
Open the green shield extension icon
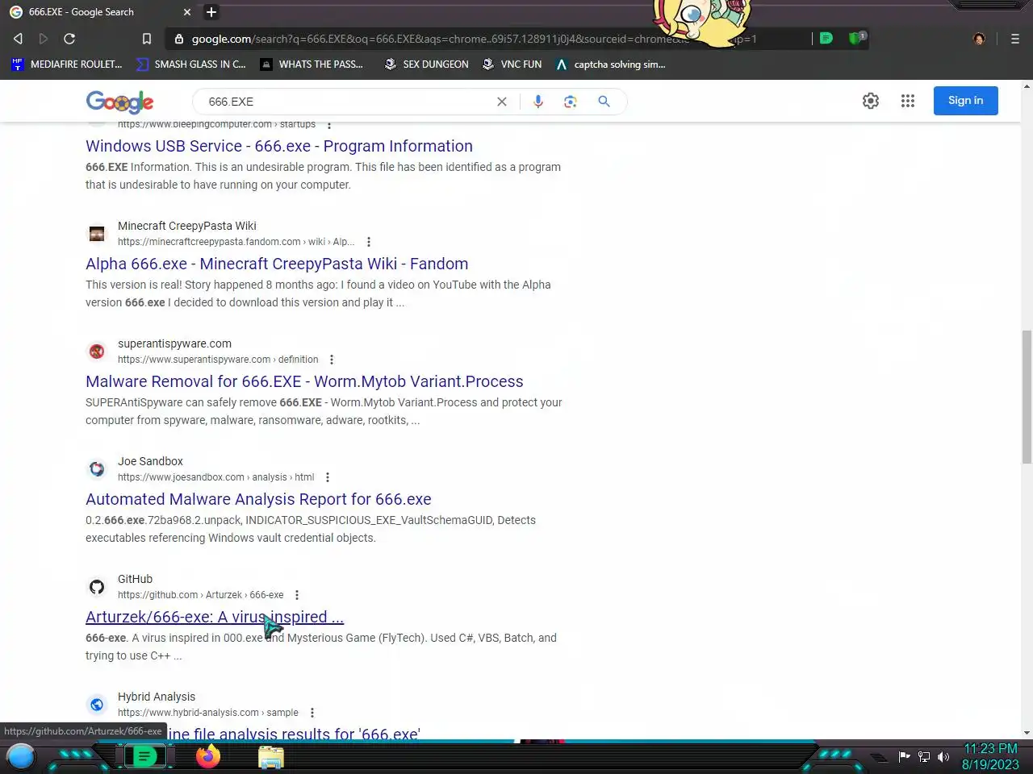click(x=855, y=38)
